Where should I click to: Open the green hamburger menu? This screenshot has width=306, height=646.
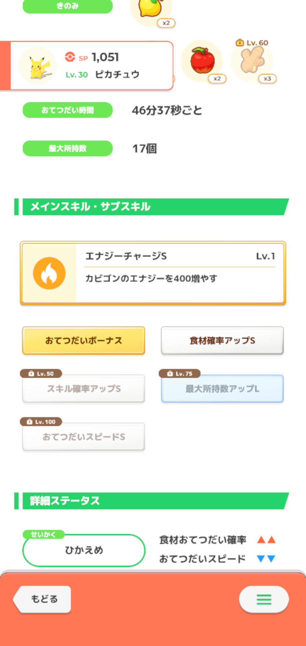coord(264,599)
